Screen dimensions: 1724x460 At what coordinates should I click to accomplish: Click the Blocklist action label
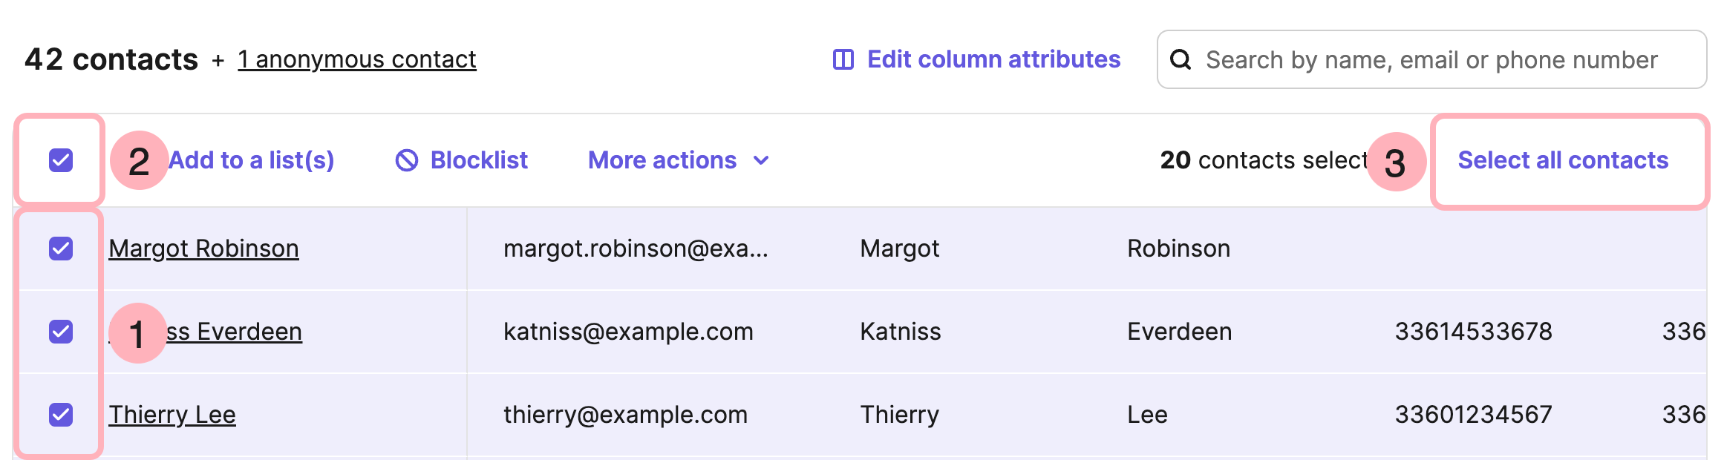coord(479,160)
